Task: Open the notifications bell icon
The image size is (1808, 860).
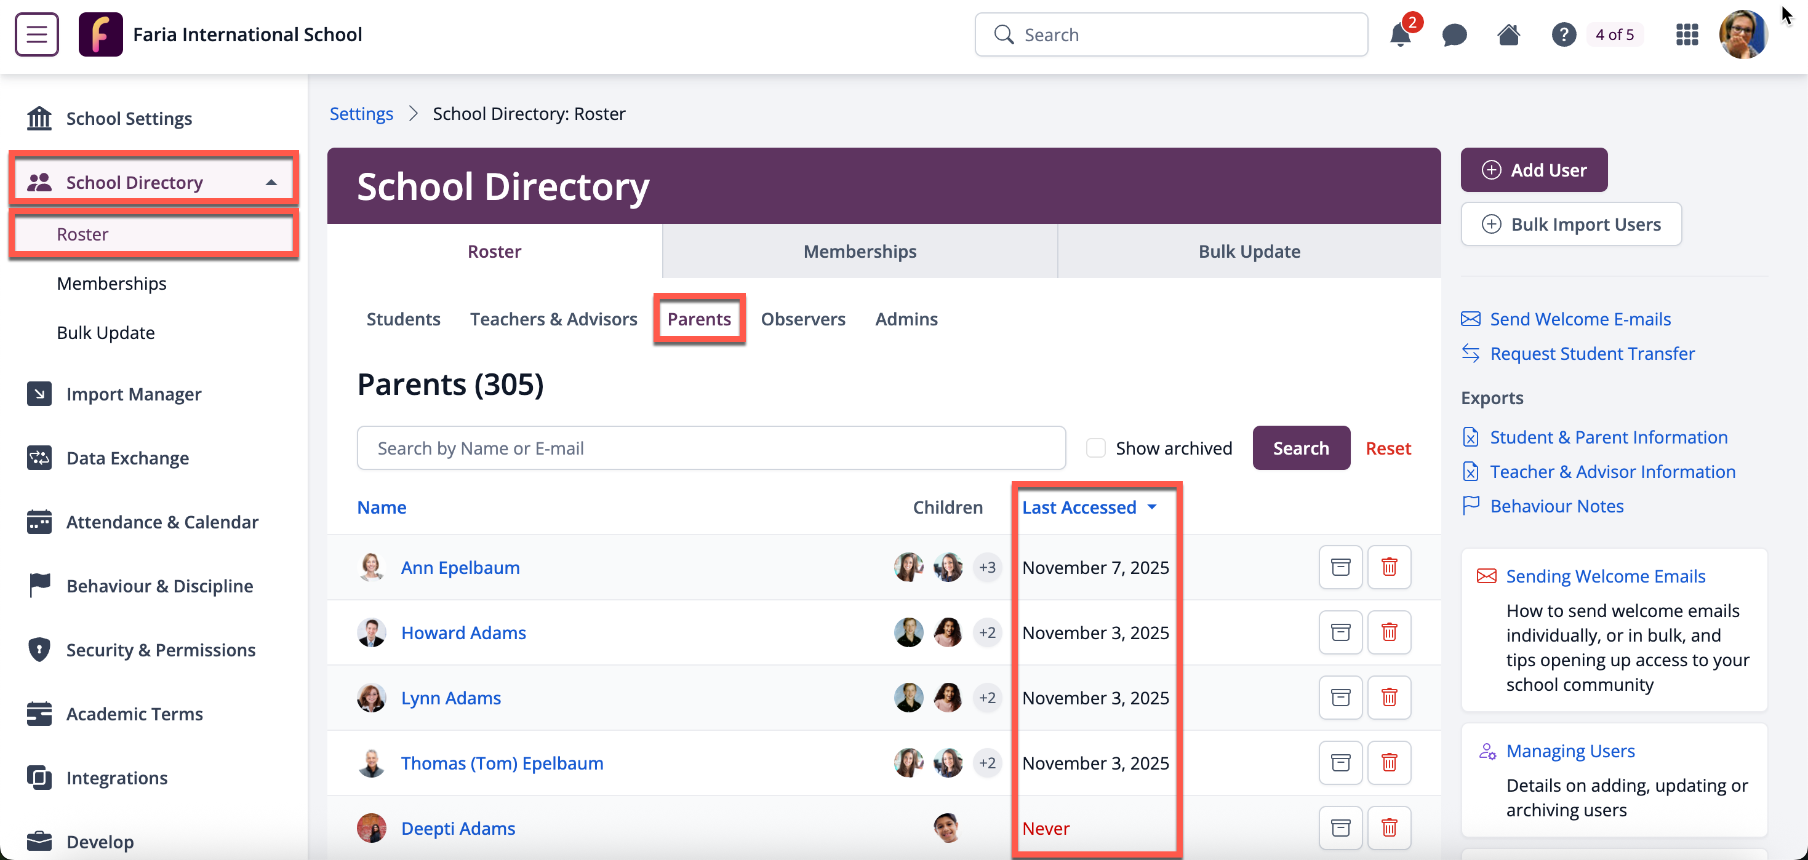Action: tap(1399, 34)
